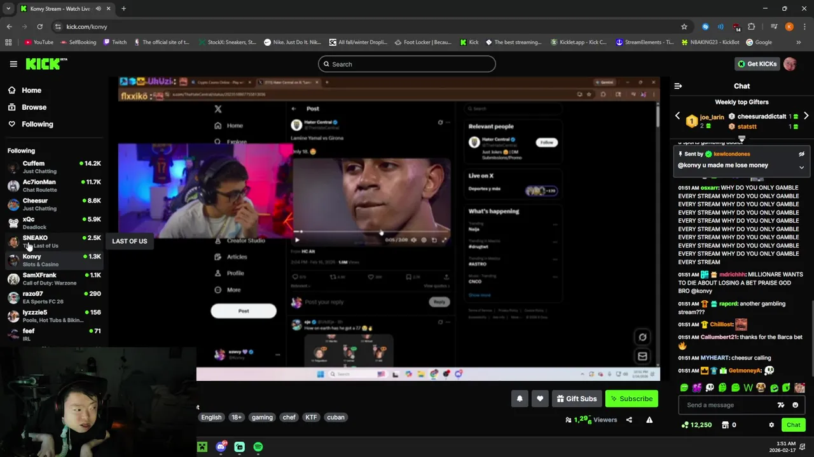Click the 18+ stream tag
The height and width of the screenshot is (457, 814).
(237, 418)
